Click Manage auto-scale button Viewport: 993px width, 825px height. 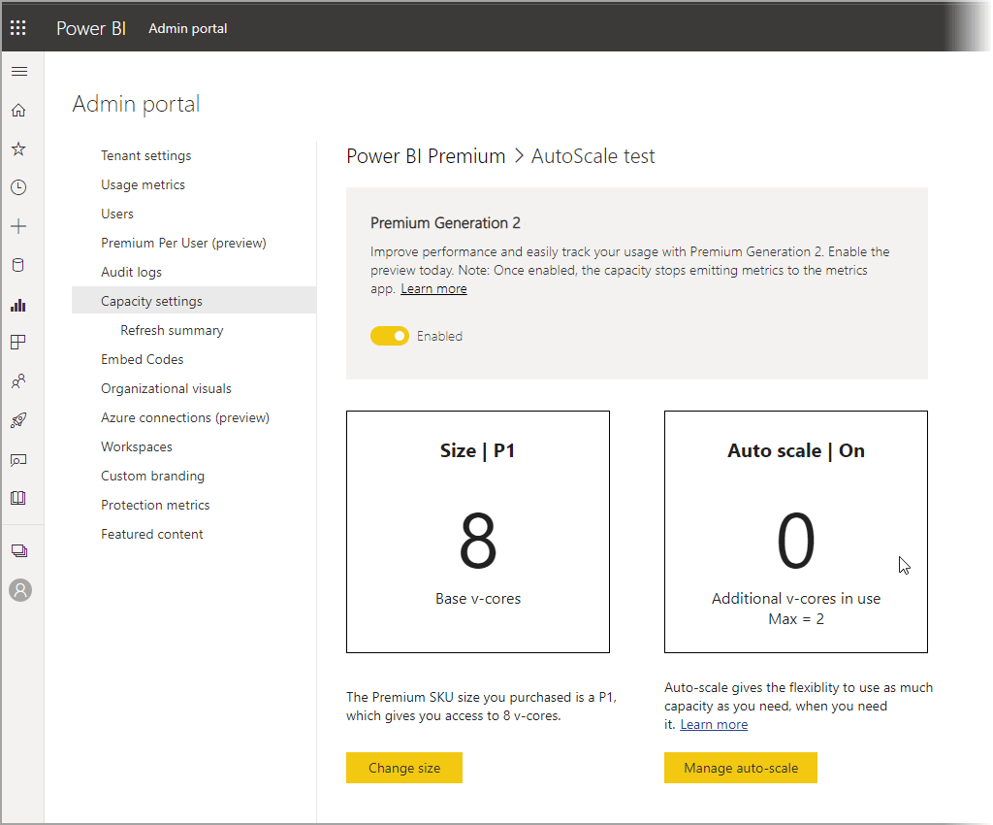(x=741, y=768)
